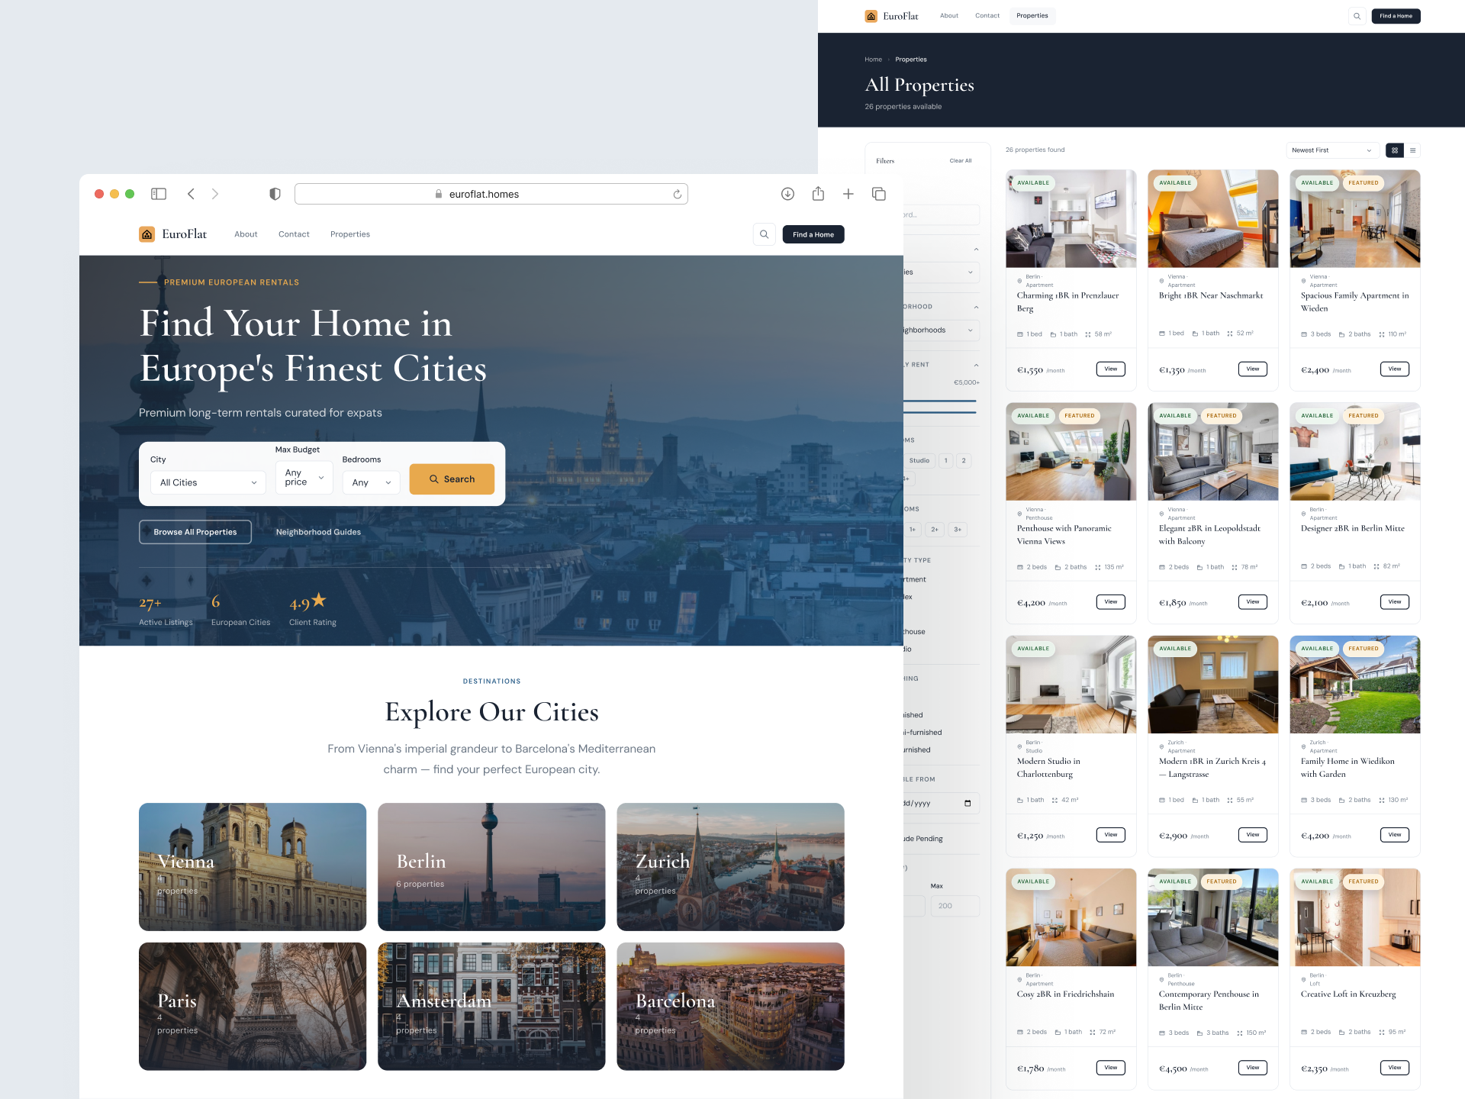The image size is (1465, 1099).
Task: Go back with the Safari back arrow
Action: 191,194
